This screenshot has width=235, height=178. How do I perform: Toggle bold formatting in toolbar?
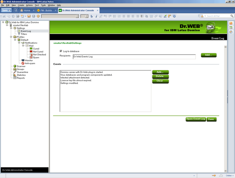(x=91, y=16)
